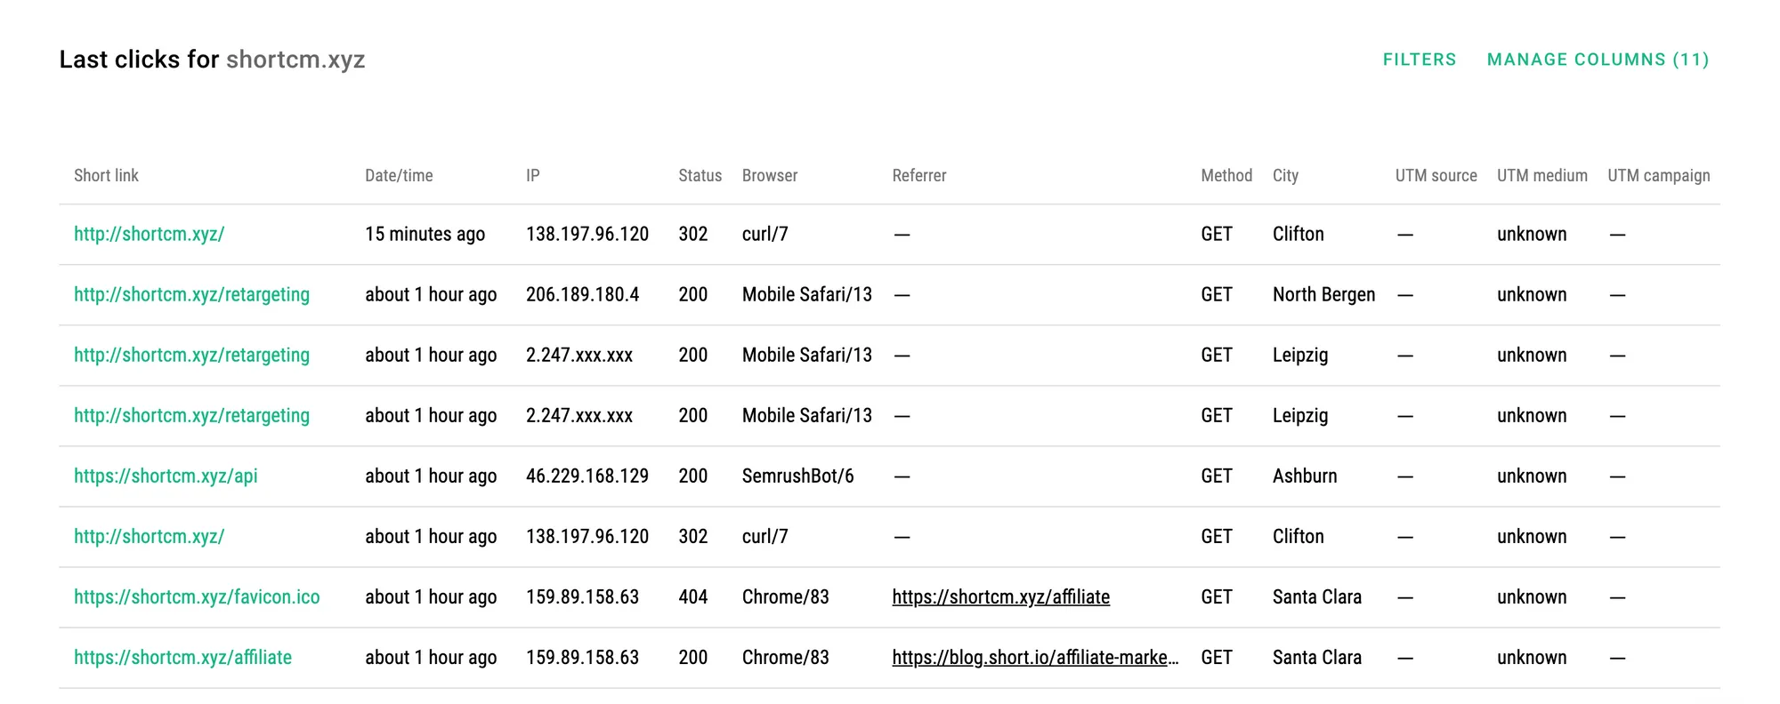Select the SemrushBot/6 browser cell

coord(797,476)
